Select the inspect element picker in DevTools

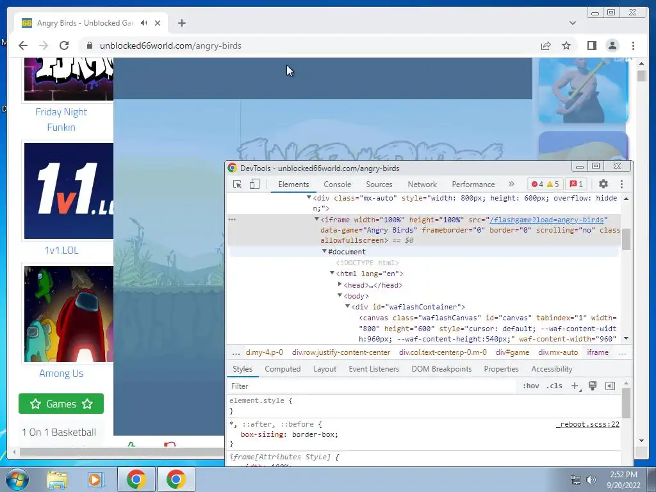tap(237, 184)
